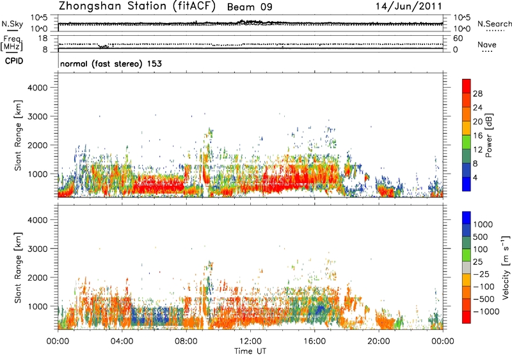Click '1000' tick on the velocity colorbar
The height and width of the screenshot is (355, 512).
coord(483,224)
